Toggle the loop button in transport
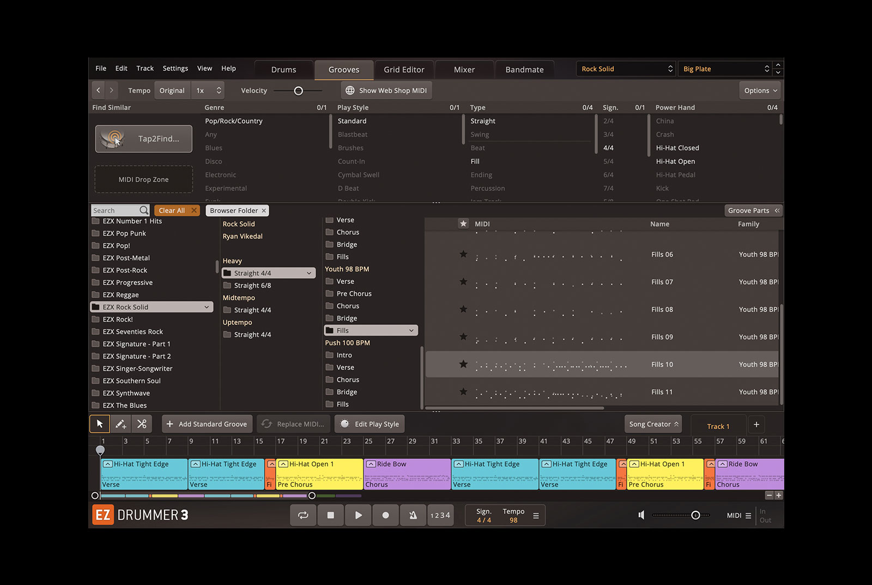The width and height of the screenshot is (872, 585). click(x=303, y=515)
